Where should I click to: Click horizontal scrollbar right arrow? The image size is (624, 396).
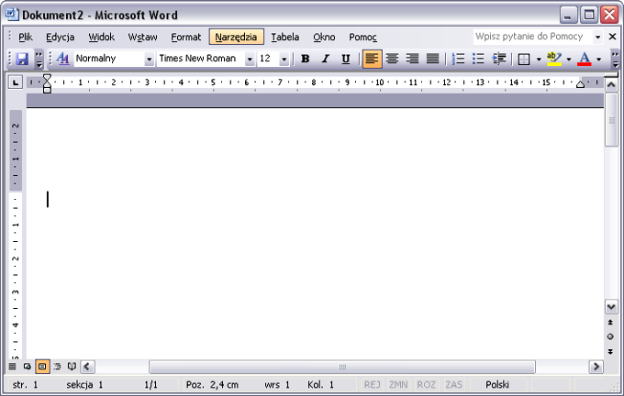[596, 367]
